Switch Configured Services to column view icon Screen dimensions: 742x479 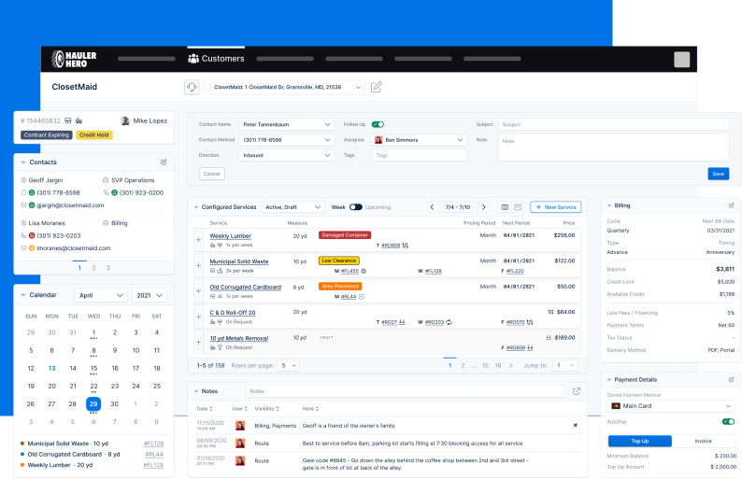[x=505, y=207]
